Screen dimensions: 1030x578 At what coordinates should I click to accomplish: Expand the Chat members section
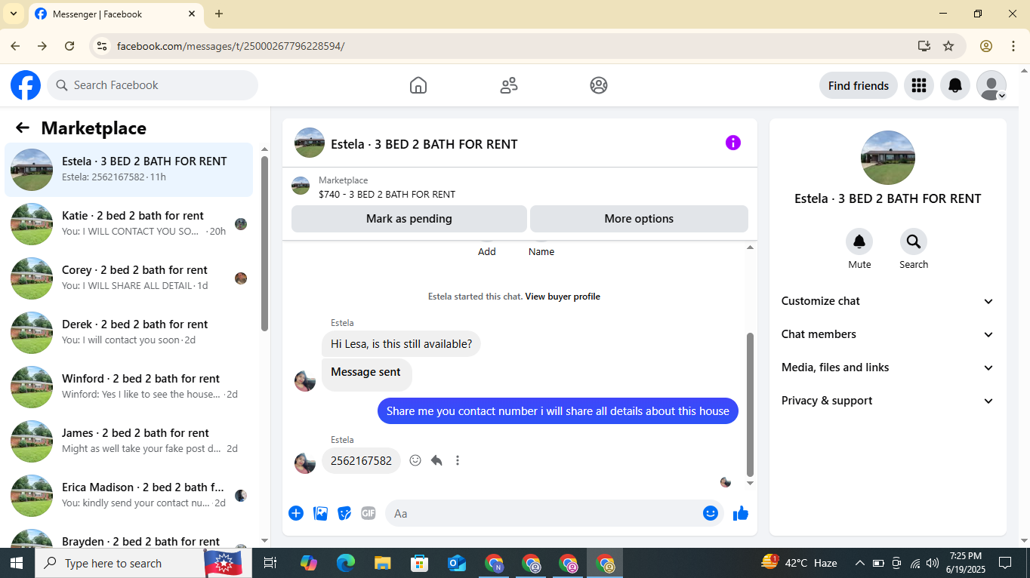coord(888,334)
